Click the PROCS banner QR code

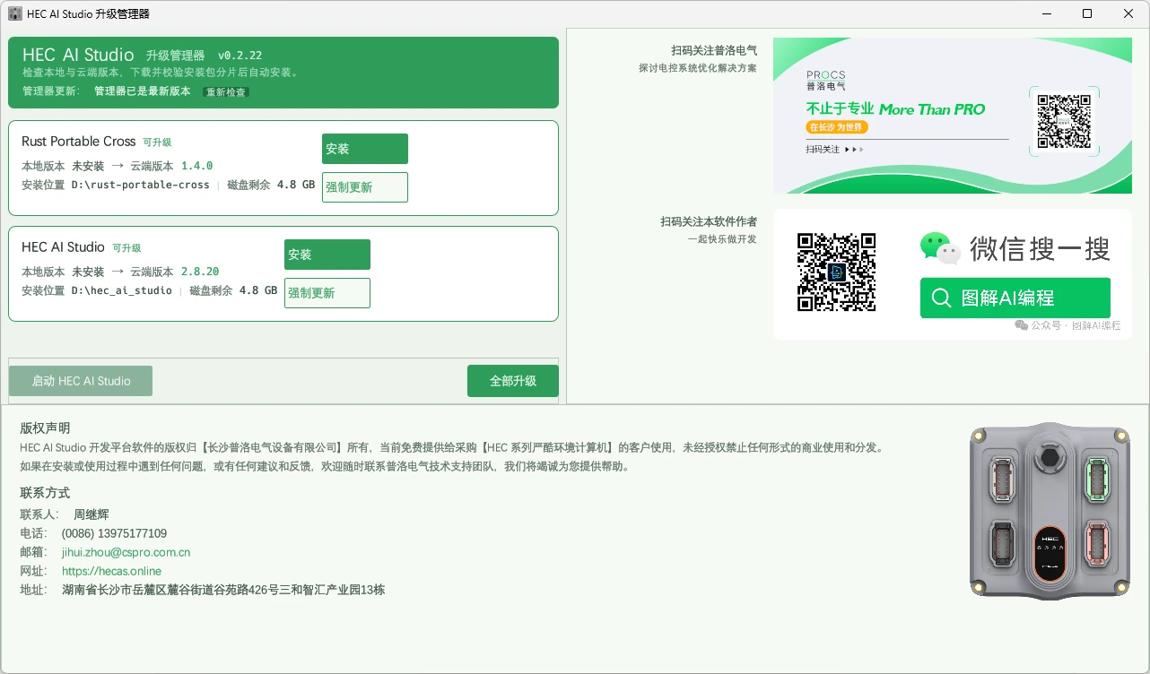(1064, 121)
